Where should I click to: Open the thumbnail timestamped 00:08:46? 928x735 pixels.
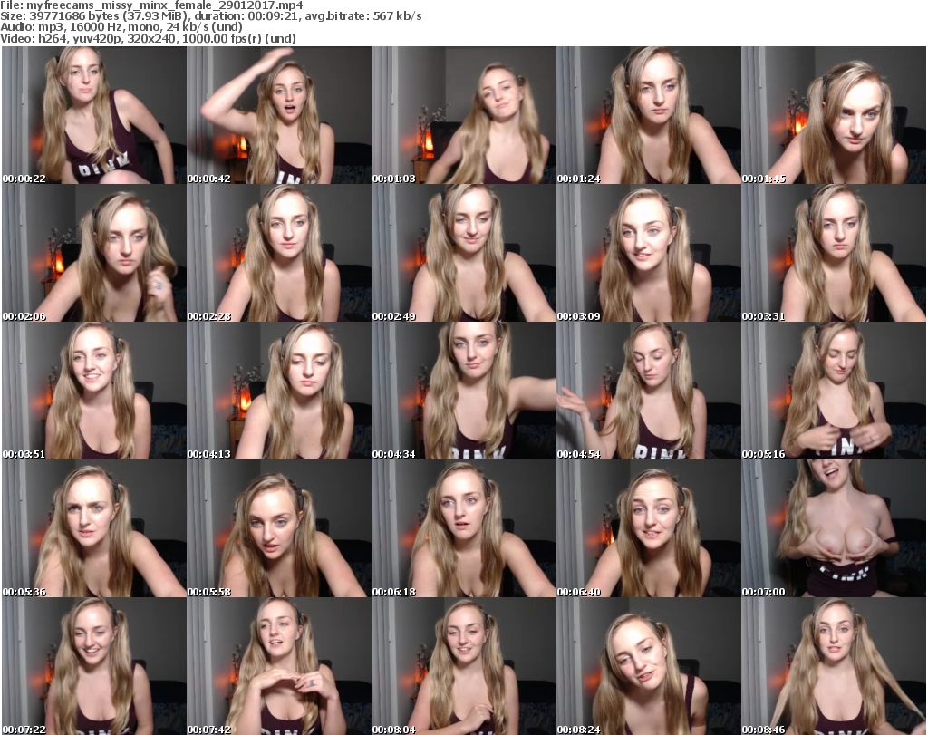pyautogui.click(x=833, y=666)
